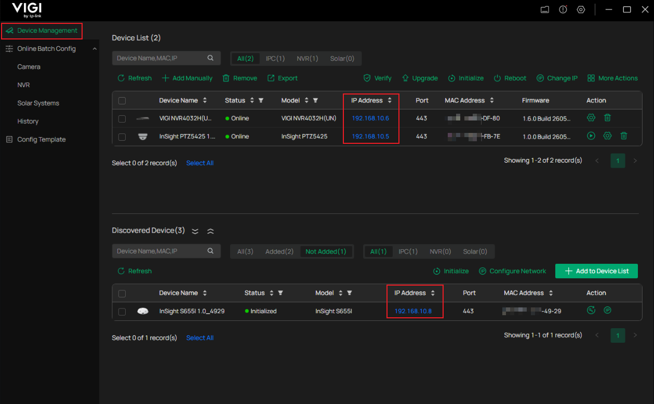This screenshot has height=404, width=654.
Task: Click Add Manually in Device List toolbar
Action: (x=187, y=78)
